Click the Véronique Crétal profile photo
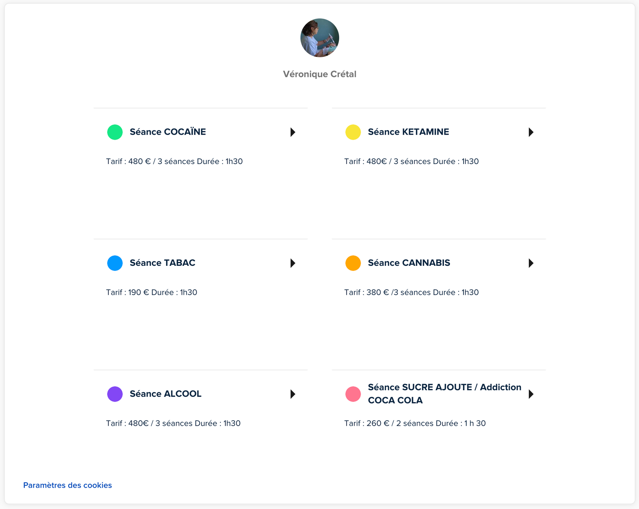The image size is (639, 509). click(319, 38)
